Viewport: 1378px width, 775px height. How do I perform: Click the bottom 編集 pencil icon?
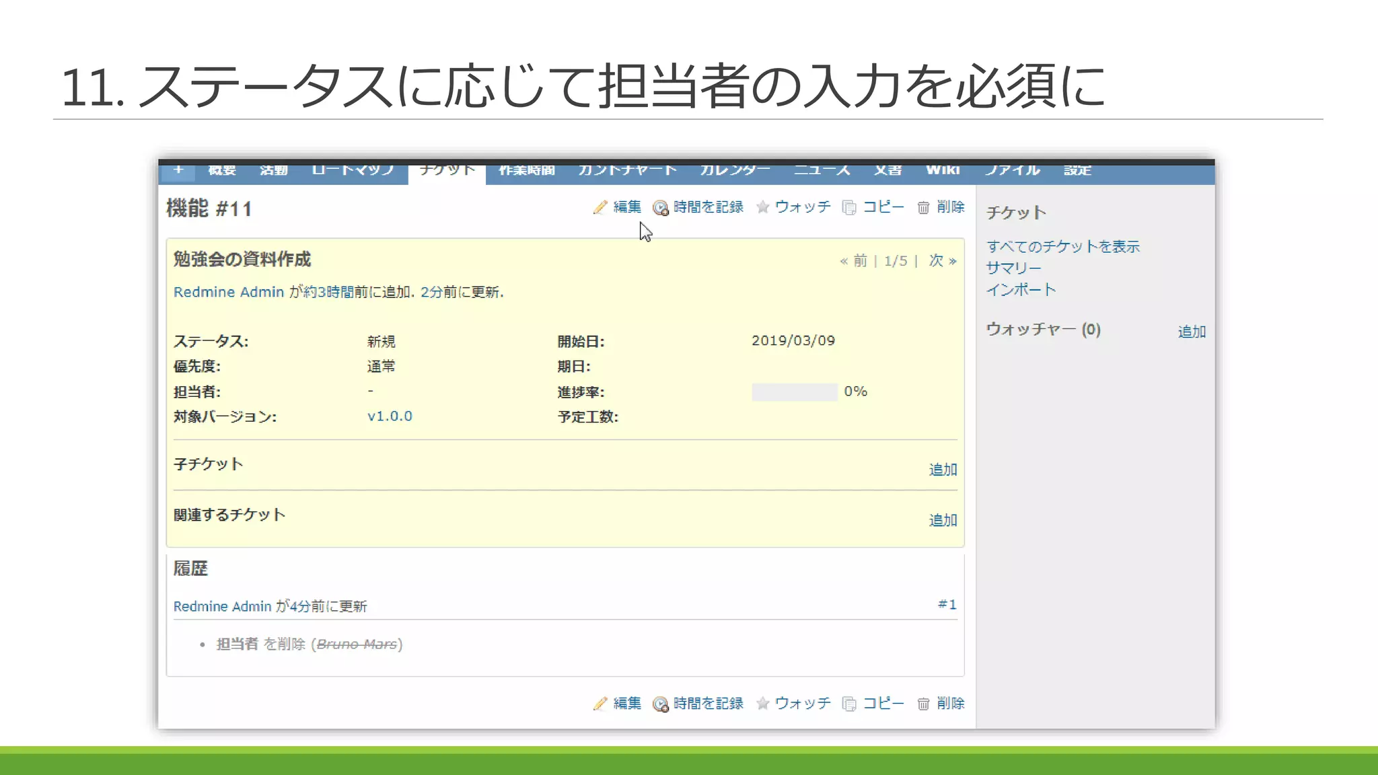point(600,704)
